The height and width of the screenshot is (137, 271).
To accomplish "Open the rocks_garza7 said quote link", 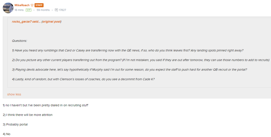I will coord(26,22).
